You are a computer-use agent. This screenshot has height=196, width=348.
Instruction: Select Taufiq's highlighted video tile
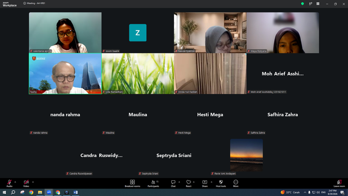click(65, 73)
